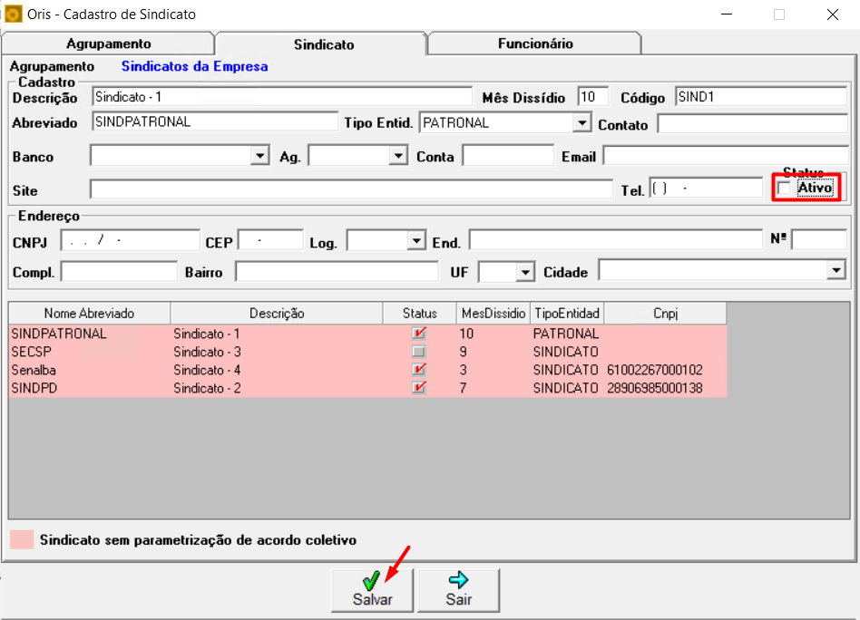860x620 pixels.
Task: Click the Email input field
Action: click(x=724, y=156)
